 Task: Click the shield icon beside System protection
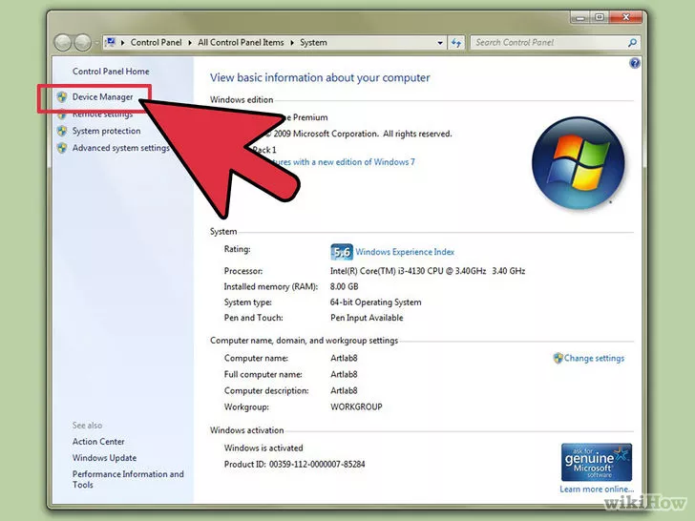(62, 131)
